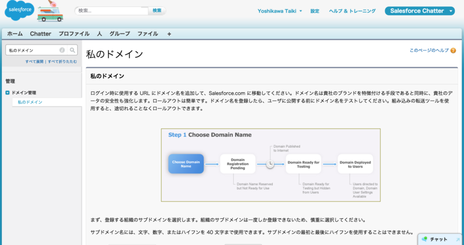Viewport: 464px width, 245px height.
Task: Click the plus all-tabs tab
Action: click(169, 34)
